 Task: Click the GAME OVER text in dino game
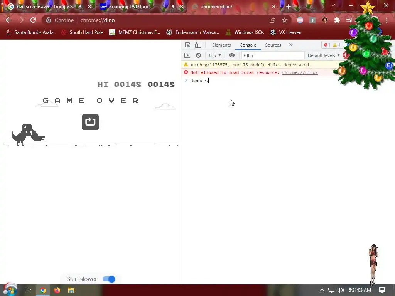(91, 101)
